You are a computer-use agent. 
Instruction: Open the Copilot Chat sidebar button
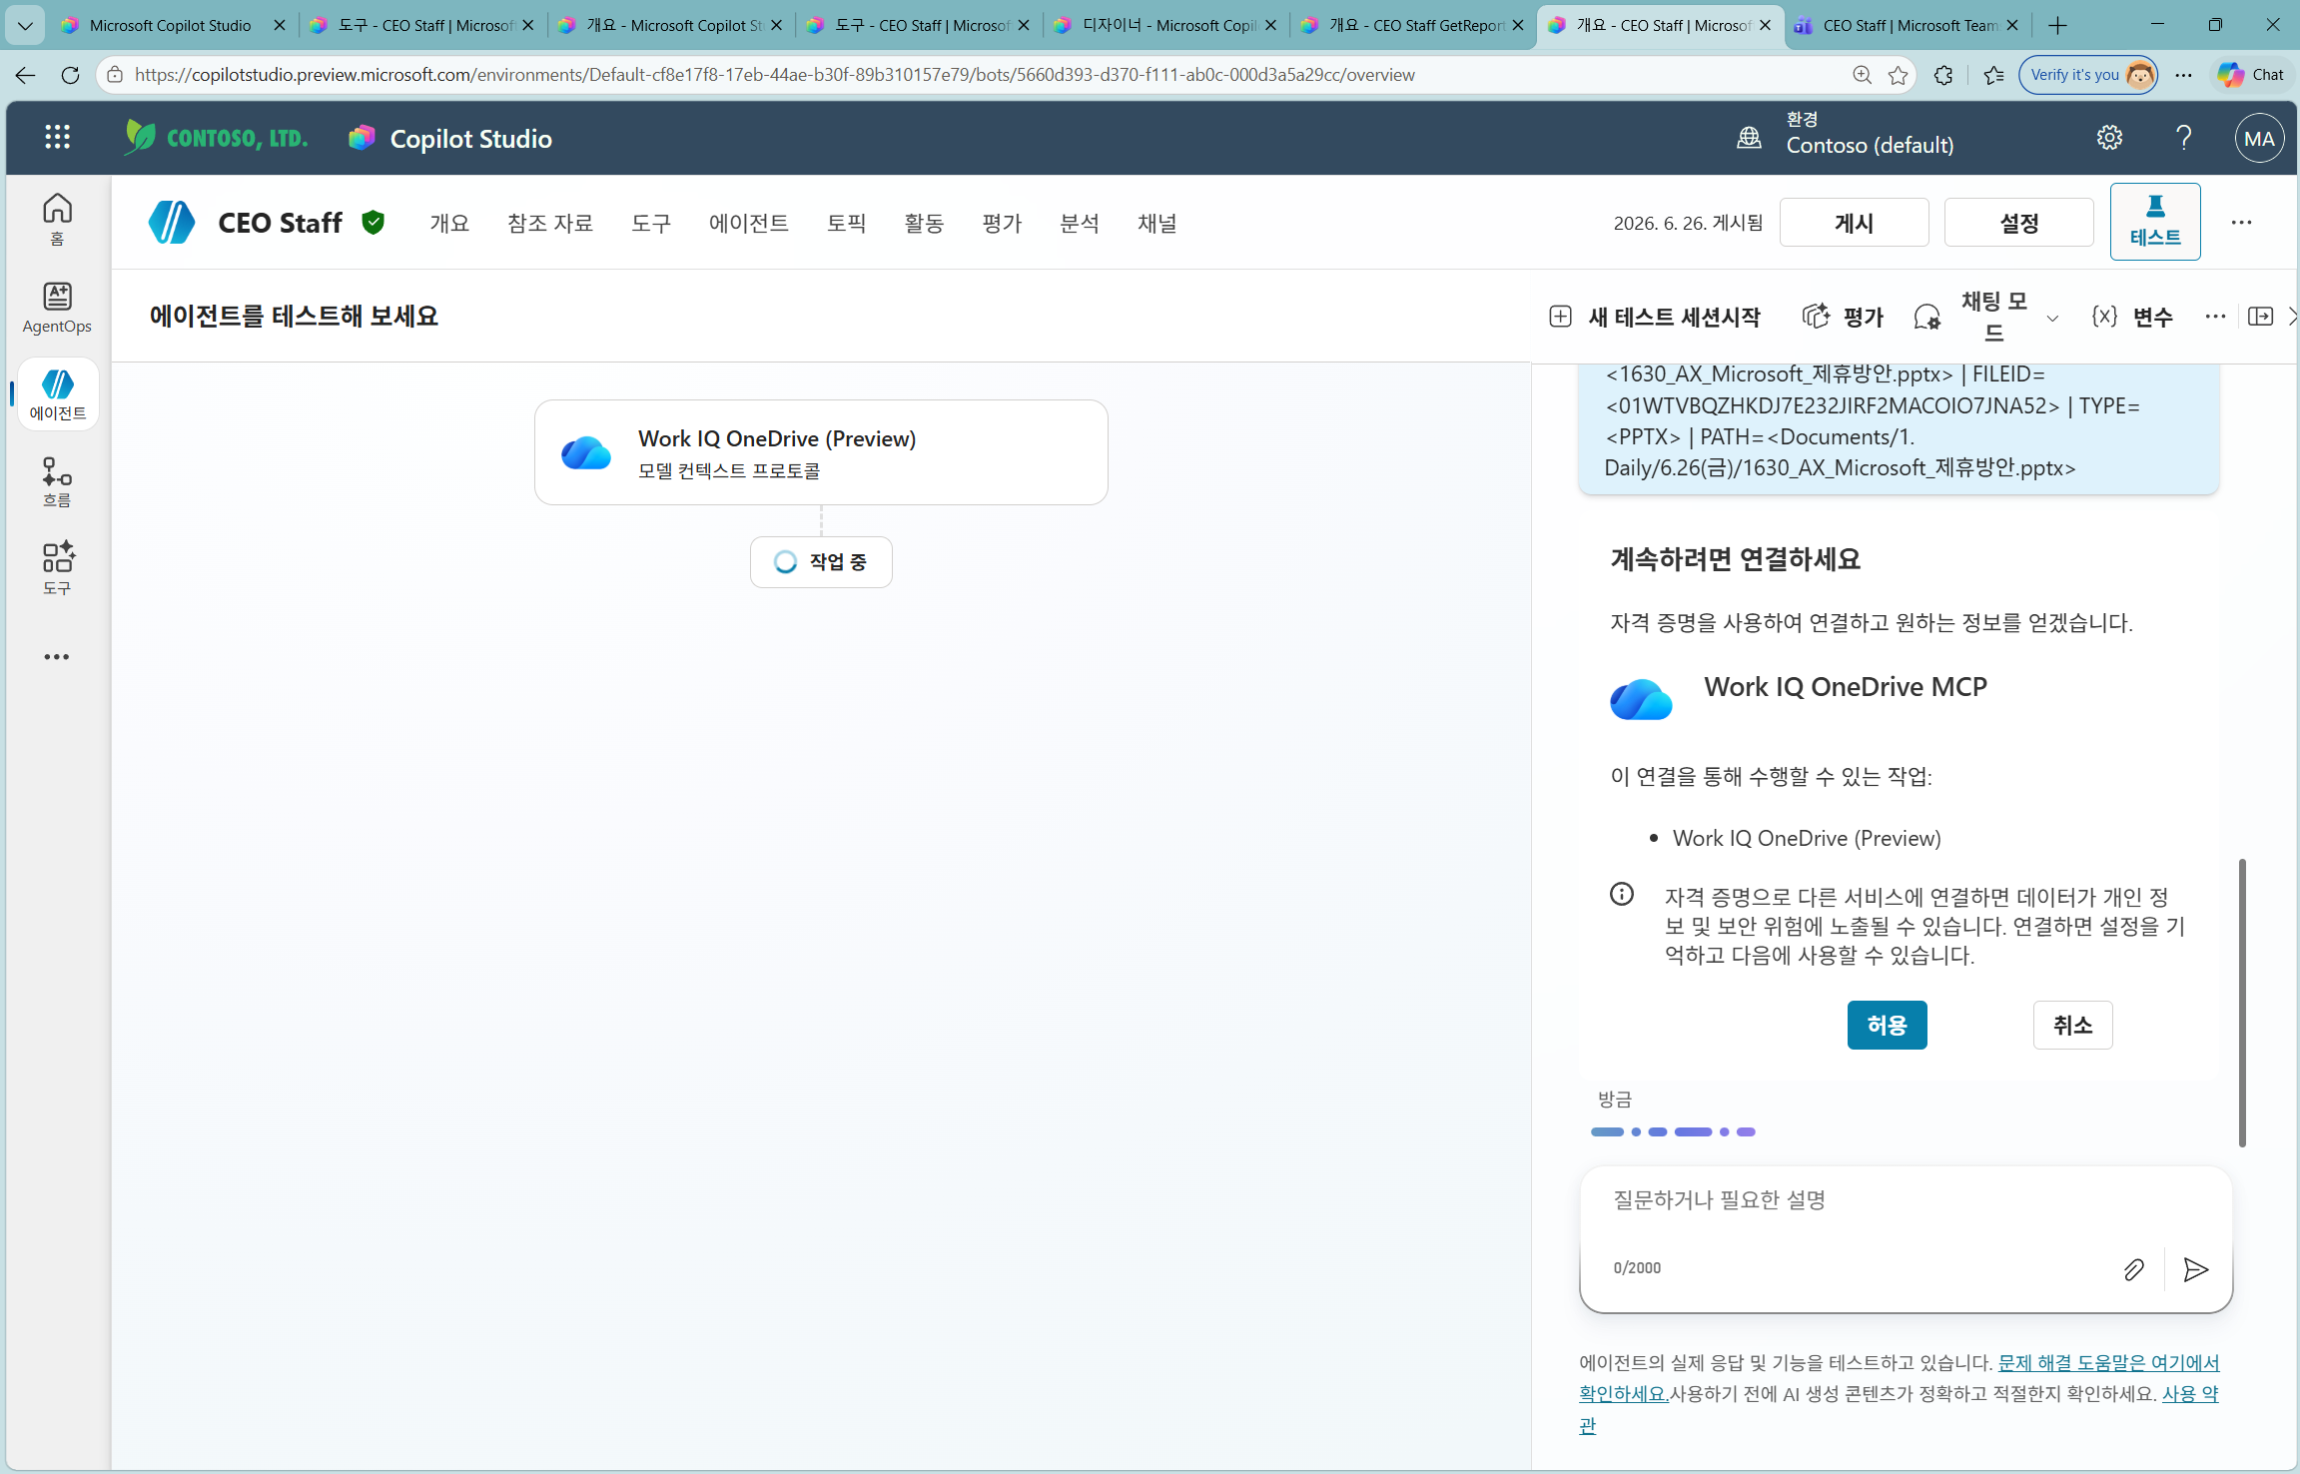tap(2250, 75)
